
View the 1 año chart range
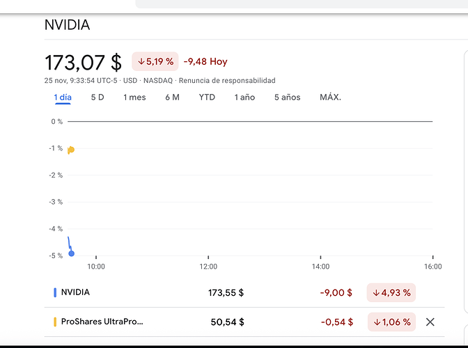(244, 97)
